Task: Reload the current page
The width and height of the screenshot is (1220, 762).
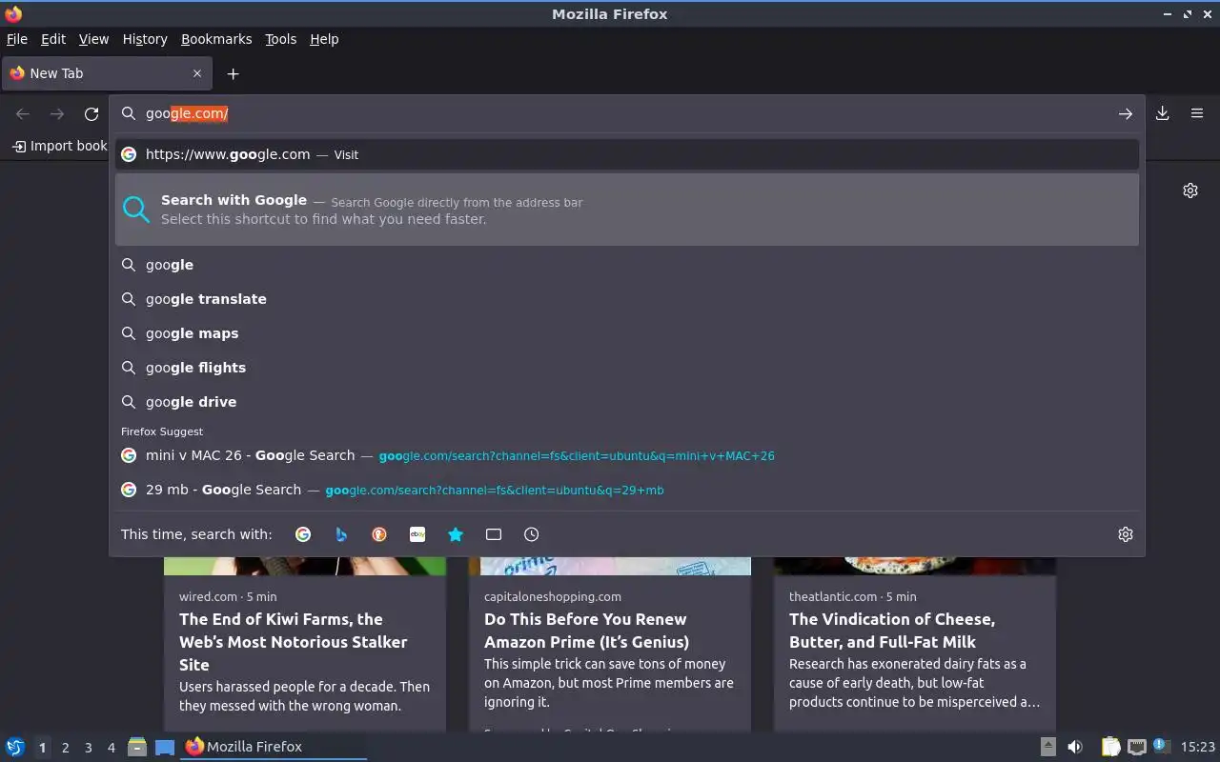Action: pyautogui.click(x=91, y=113)
